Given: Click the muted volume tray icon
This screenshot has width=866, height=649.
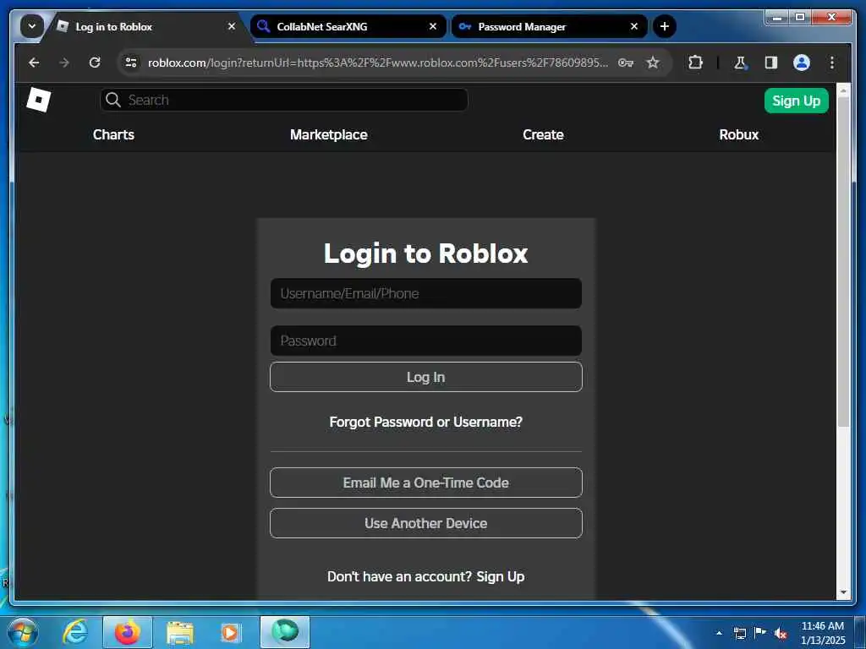Looking at the screenshot, I should pos(781,633).
